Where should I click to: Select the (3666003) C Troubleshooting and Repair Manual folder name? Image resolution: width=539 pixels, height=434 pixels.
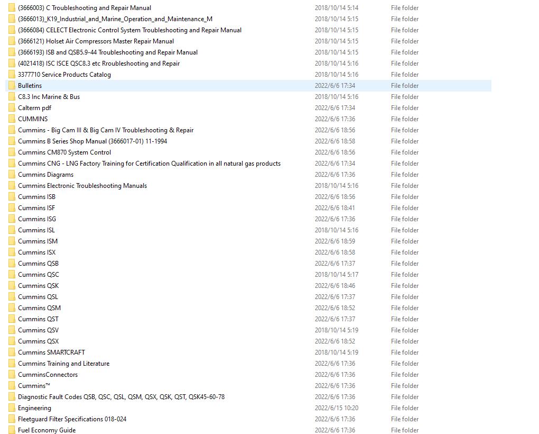(x=85, y=8)
